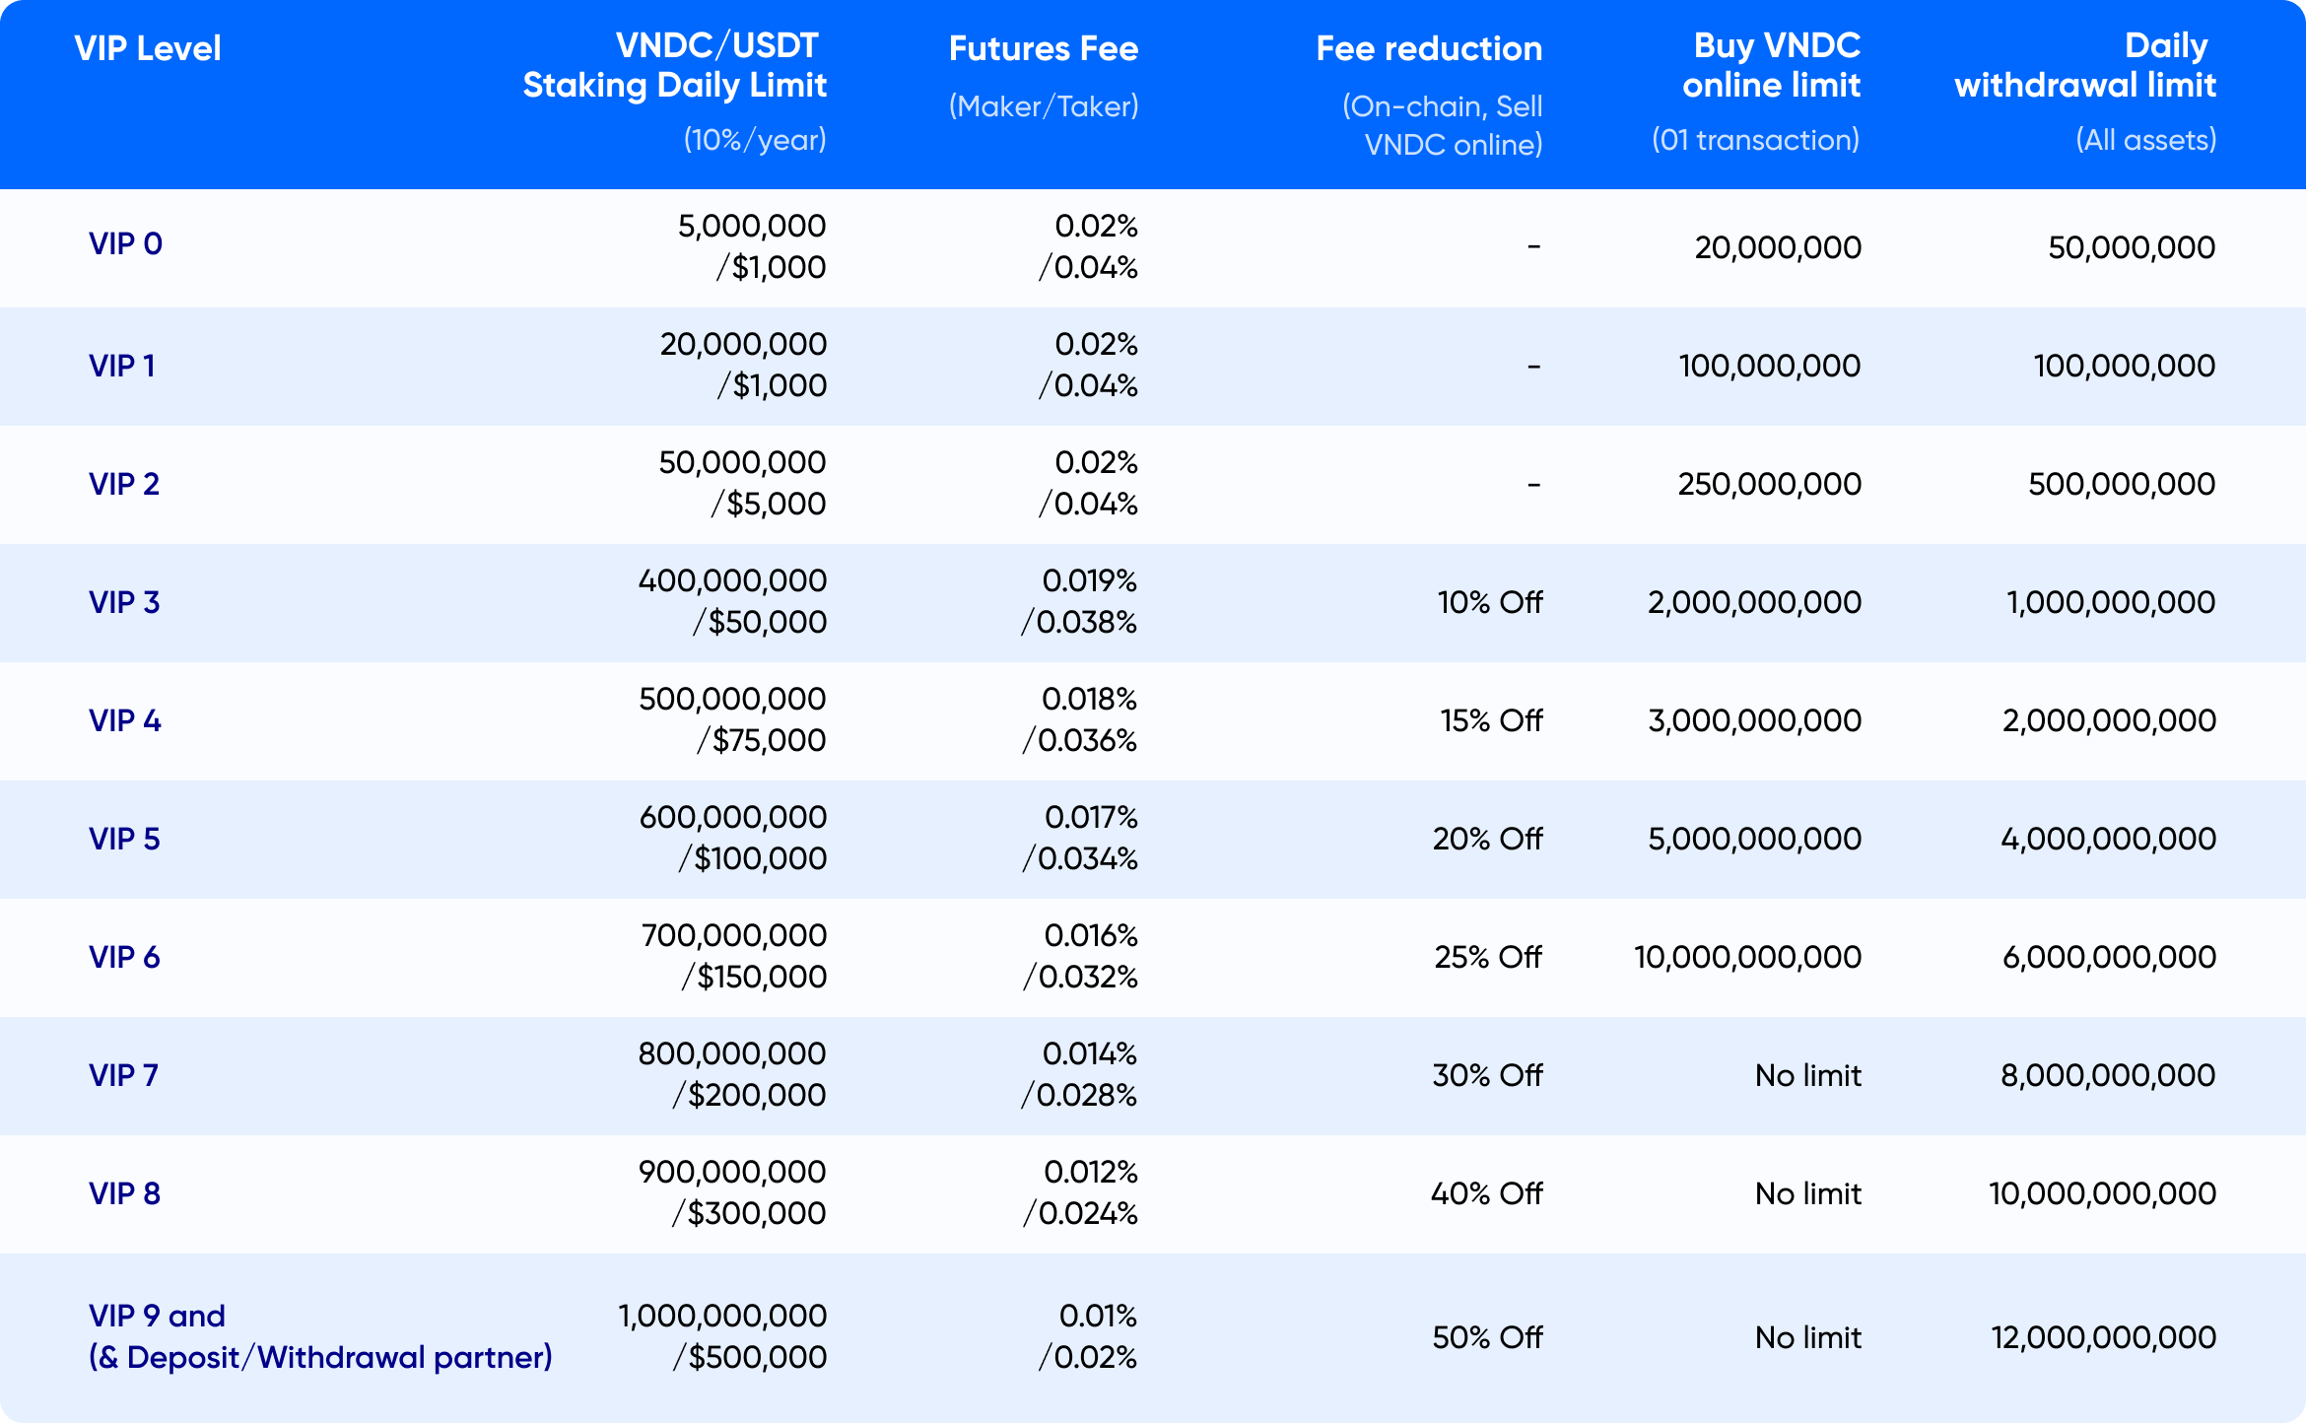Click VIP 7 staking limit 800,000,000 /$200,000
Screen dimensions: 2306x1423
tap(732, 1074)
